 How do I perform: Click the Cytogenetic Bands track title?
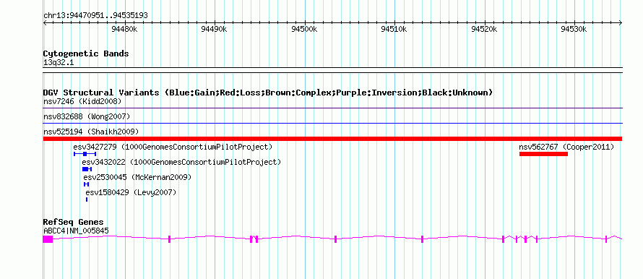pos(86,53)
